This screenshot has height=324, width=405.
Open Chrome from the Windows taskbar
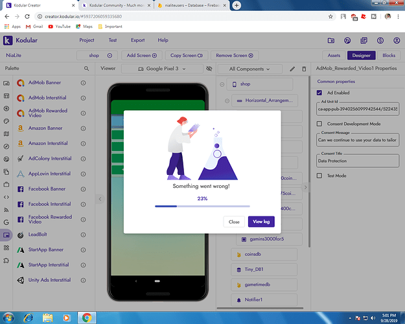click(x=87, y=318)
